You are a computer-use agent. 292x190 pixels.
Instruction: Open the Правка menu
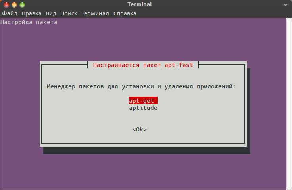(31, 13)
